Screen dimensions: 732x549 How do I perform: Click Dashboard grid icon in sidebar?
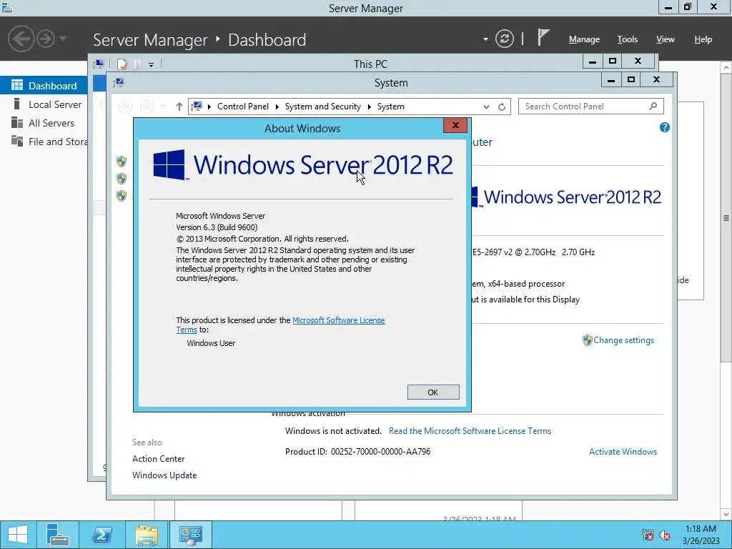[x=17, y=86]
